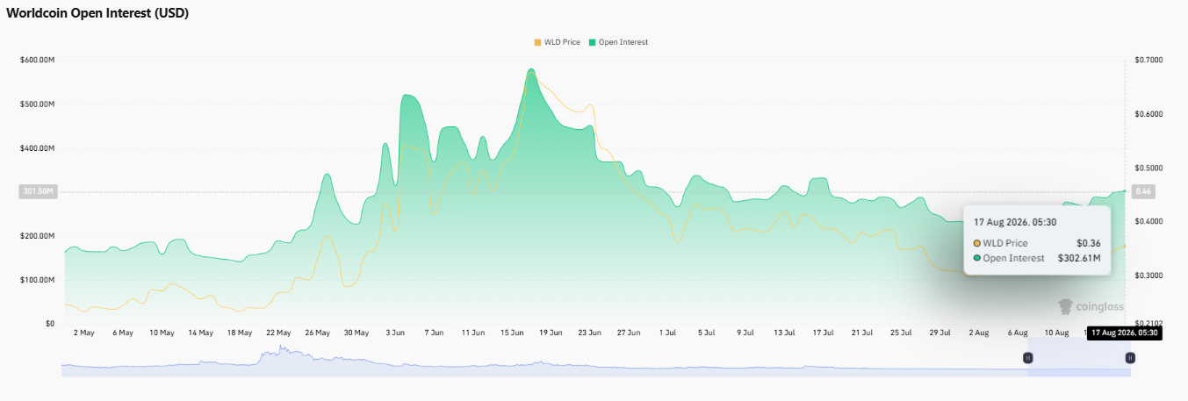Grab the left range slider handle

pyautogui.click(x=1028, y=358)
